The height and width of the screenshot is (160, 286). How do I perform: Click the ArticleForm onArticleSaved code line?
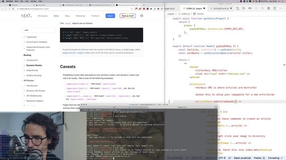218,102
